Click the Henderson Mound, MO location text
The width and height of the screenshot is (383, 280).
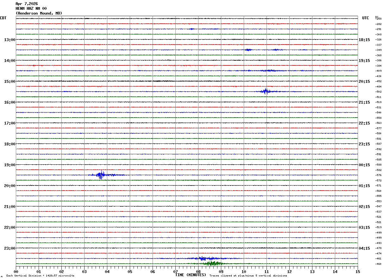pyautogui.click(x=39, y=13)
